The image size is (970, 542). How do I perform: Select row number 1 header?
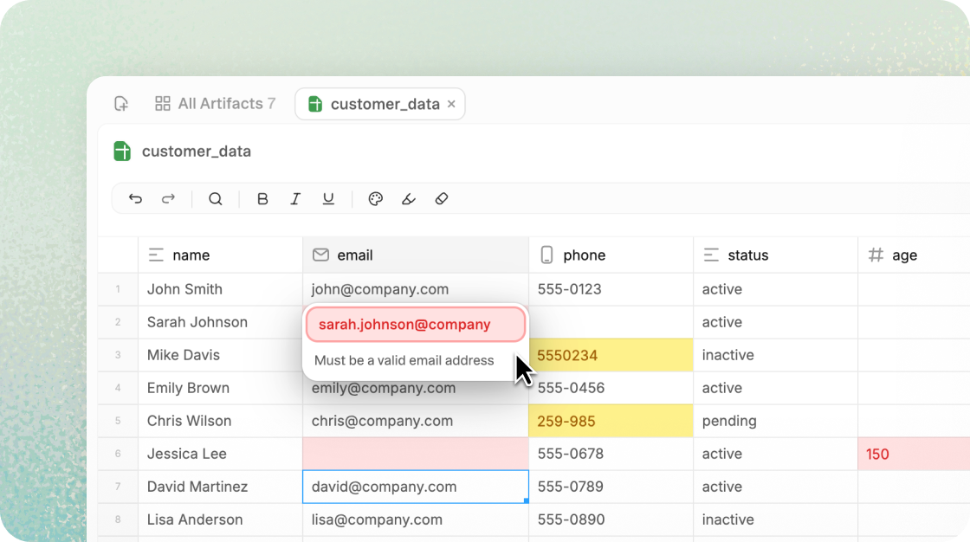[118, 289]
